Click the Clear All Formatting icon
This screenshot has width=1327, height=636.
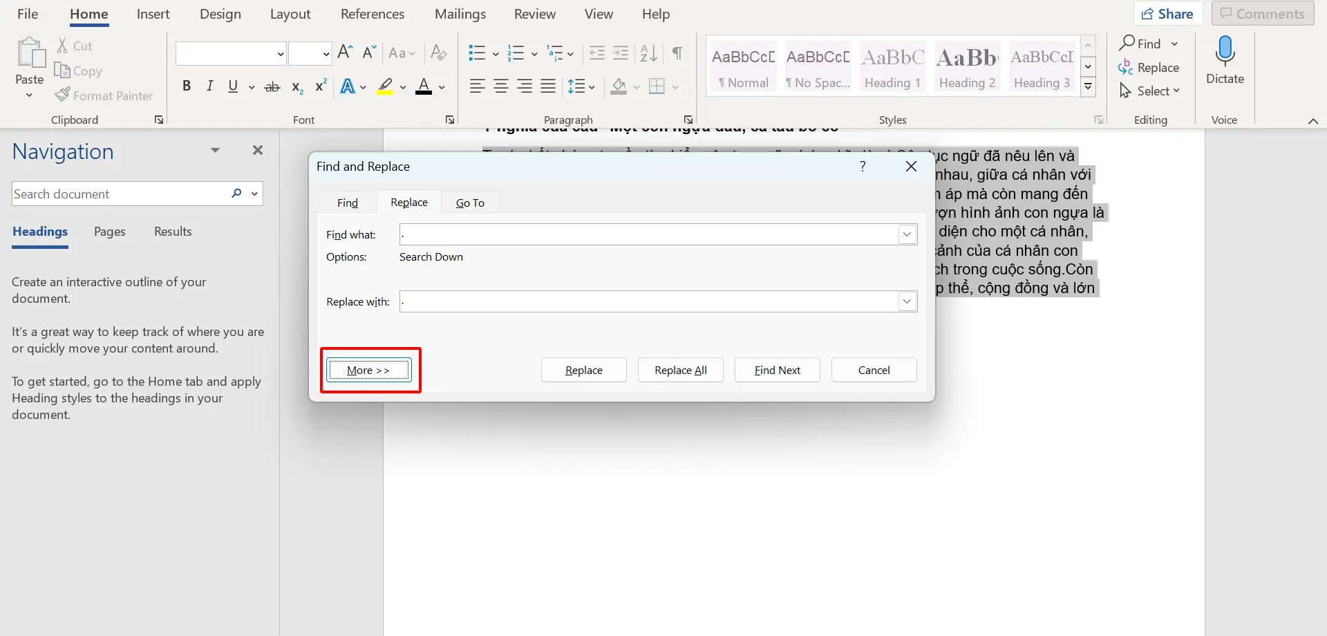[438, 53]
